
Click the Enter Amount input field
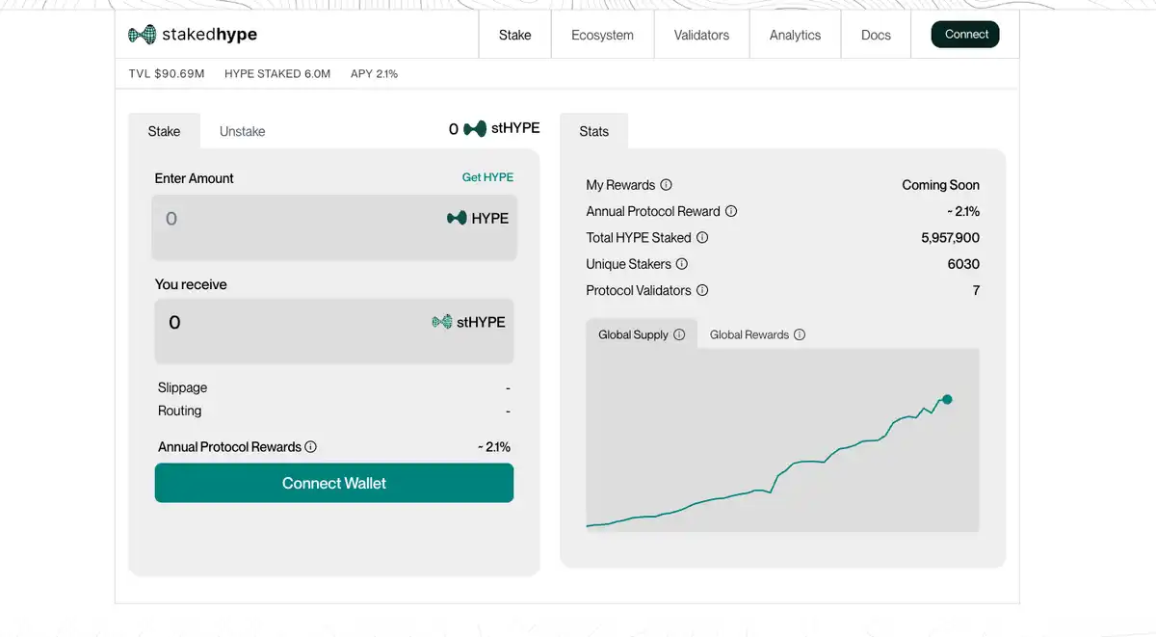[x=289, y=220]
